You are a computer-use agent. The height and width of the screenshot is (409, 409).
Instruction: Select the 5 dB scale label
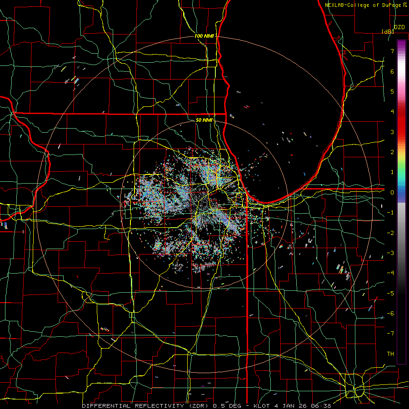(x=392, y=91)
